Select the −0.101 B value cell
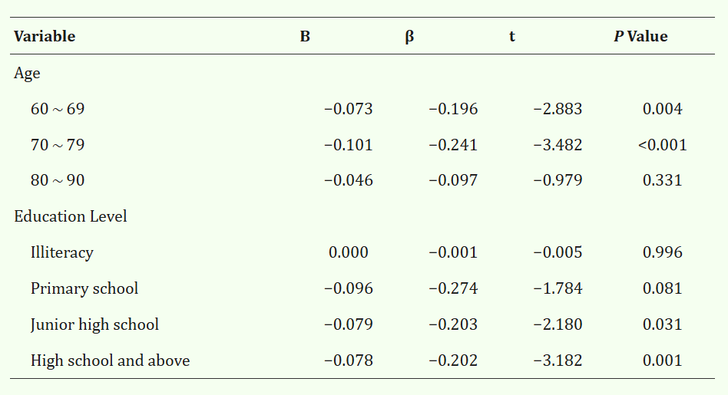The width and height of the screenshot is (728, 395). (x=349, y=145)
